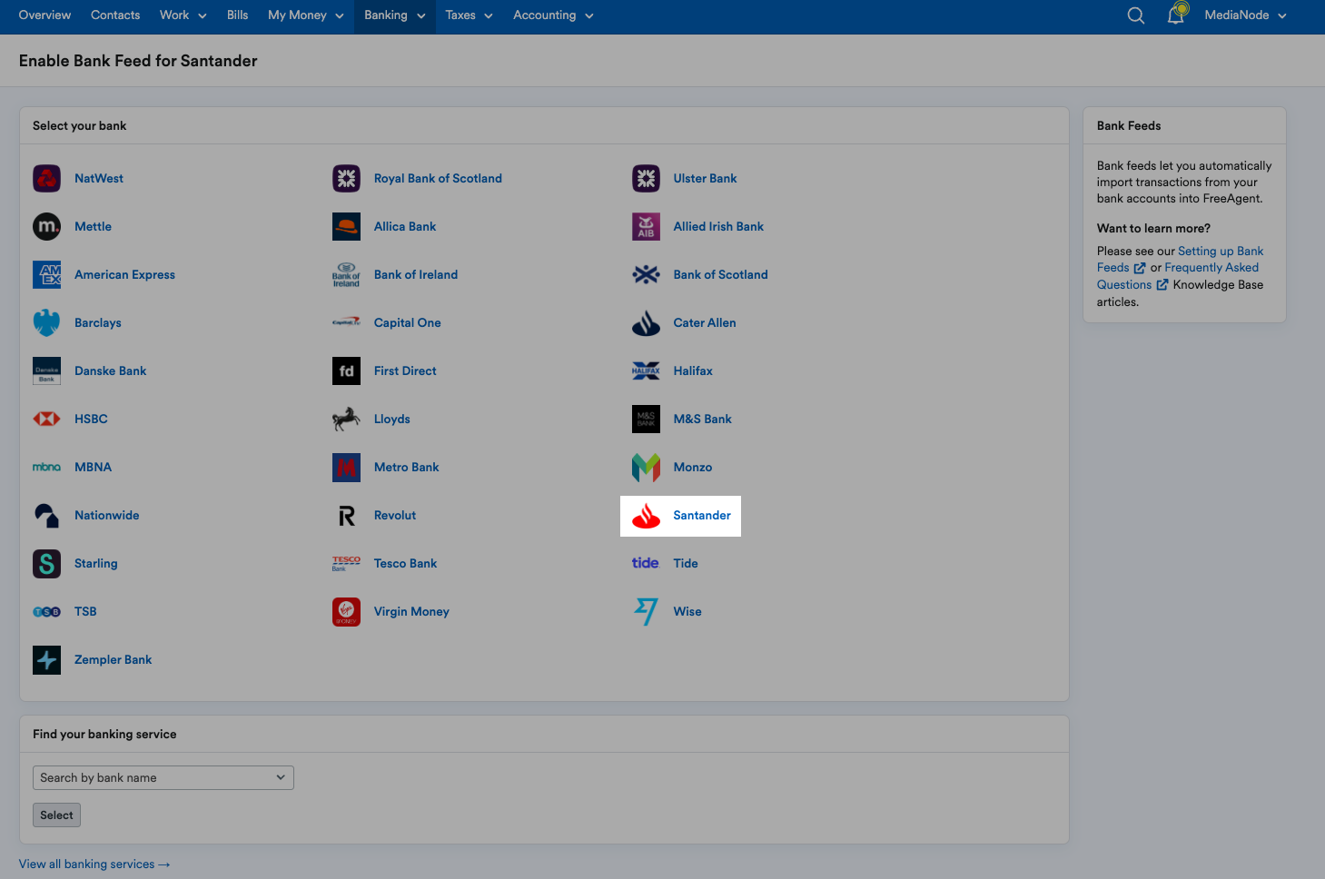Expand the Banking menu

395,15
